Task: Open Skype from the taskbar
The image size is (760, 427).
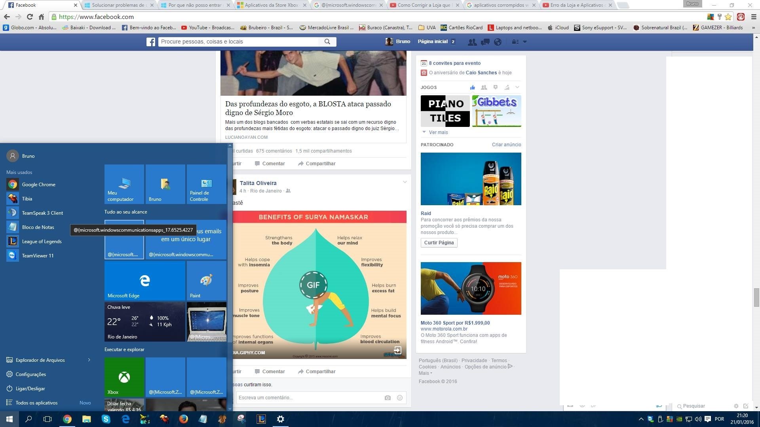Action: 106,419
